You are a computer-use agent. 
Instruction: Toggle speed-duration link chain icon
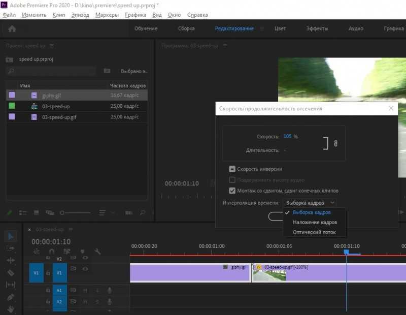pos(335,143)
